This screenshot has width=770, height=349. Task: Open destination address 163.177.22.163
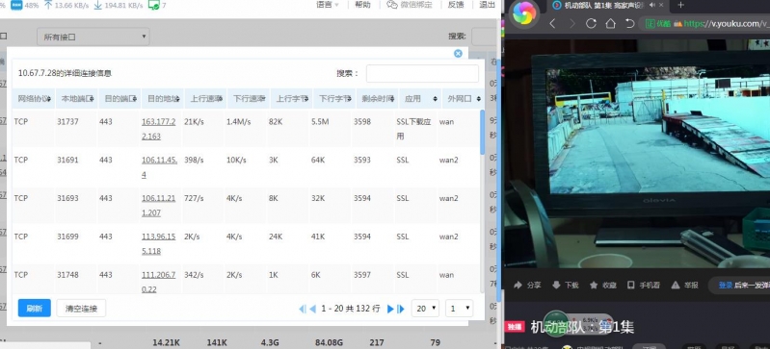(159, 129)
